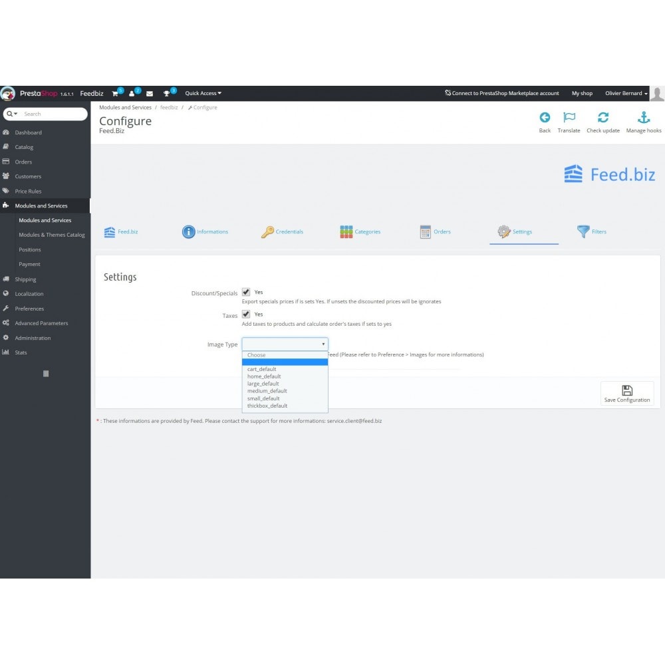Open the Positions submenu item
Screen dimensions: 665x665
30,249
